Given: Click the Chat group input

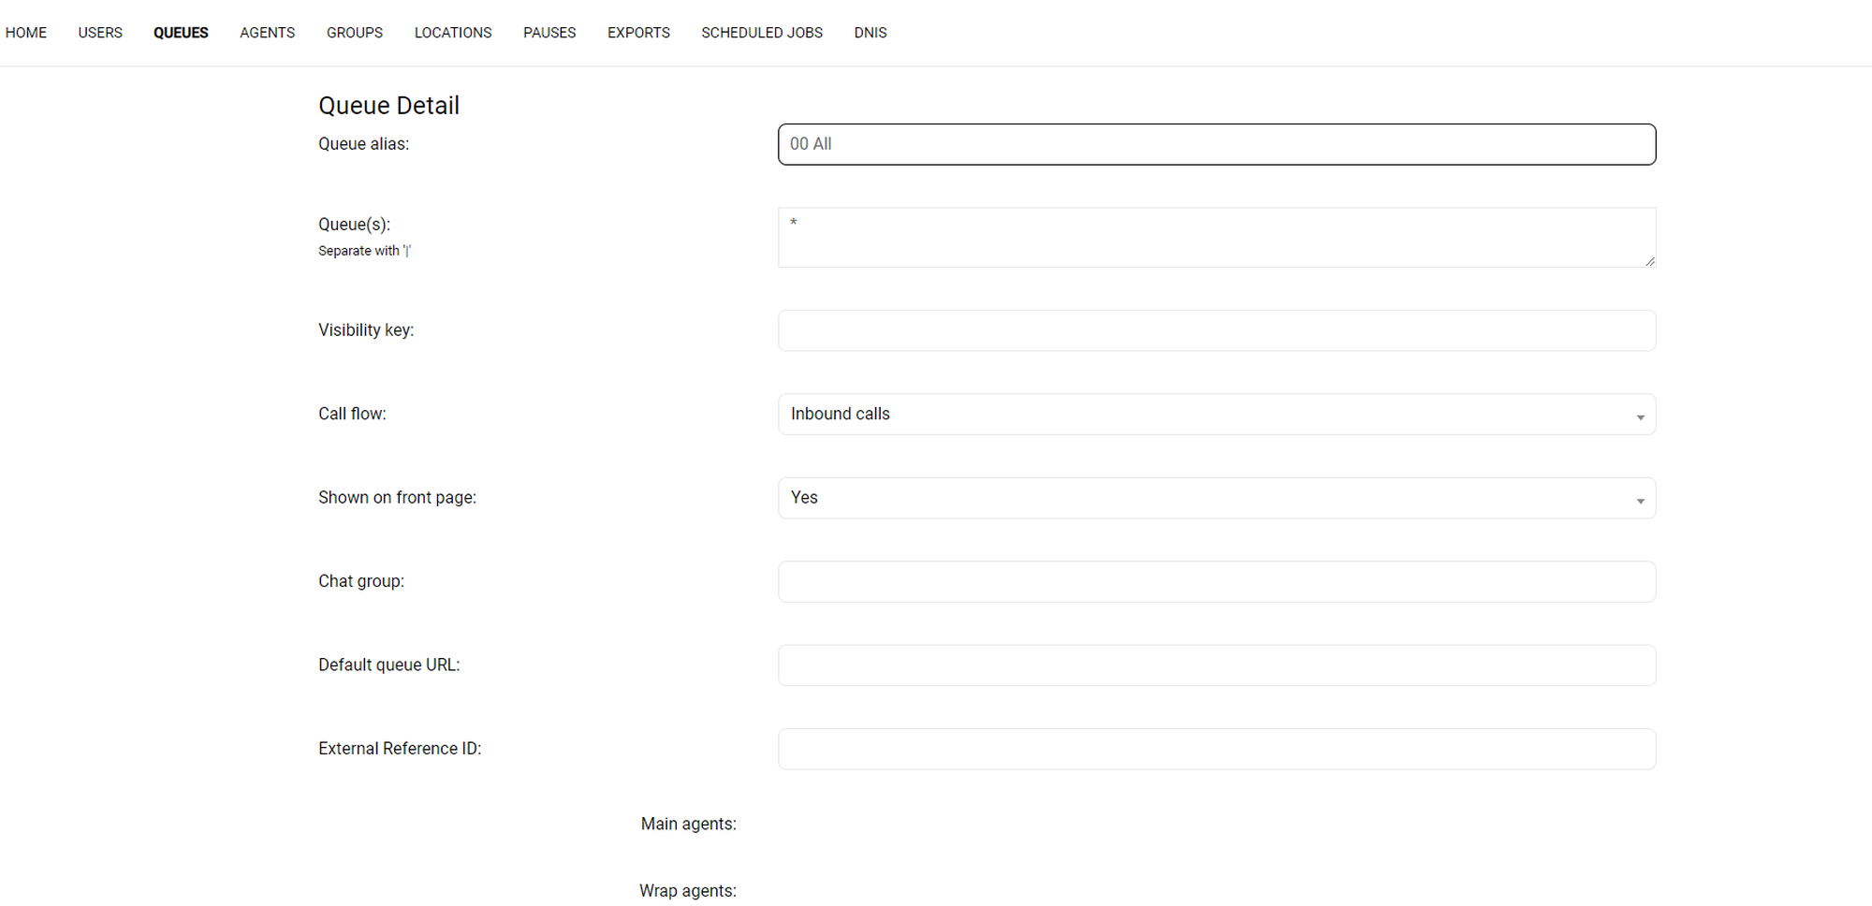Looking at the screenshot, I should click(x=1216, y=581).
